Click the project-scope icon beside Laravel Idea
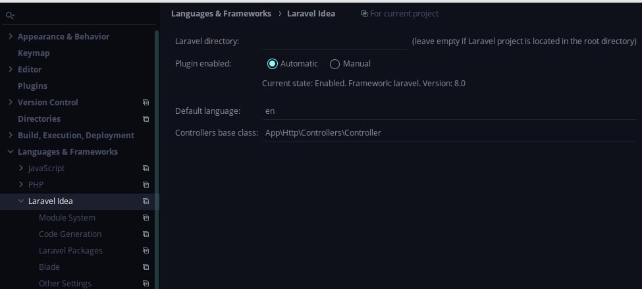This screenshot has height=289, width=642. (x=146, y=201)
